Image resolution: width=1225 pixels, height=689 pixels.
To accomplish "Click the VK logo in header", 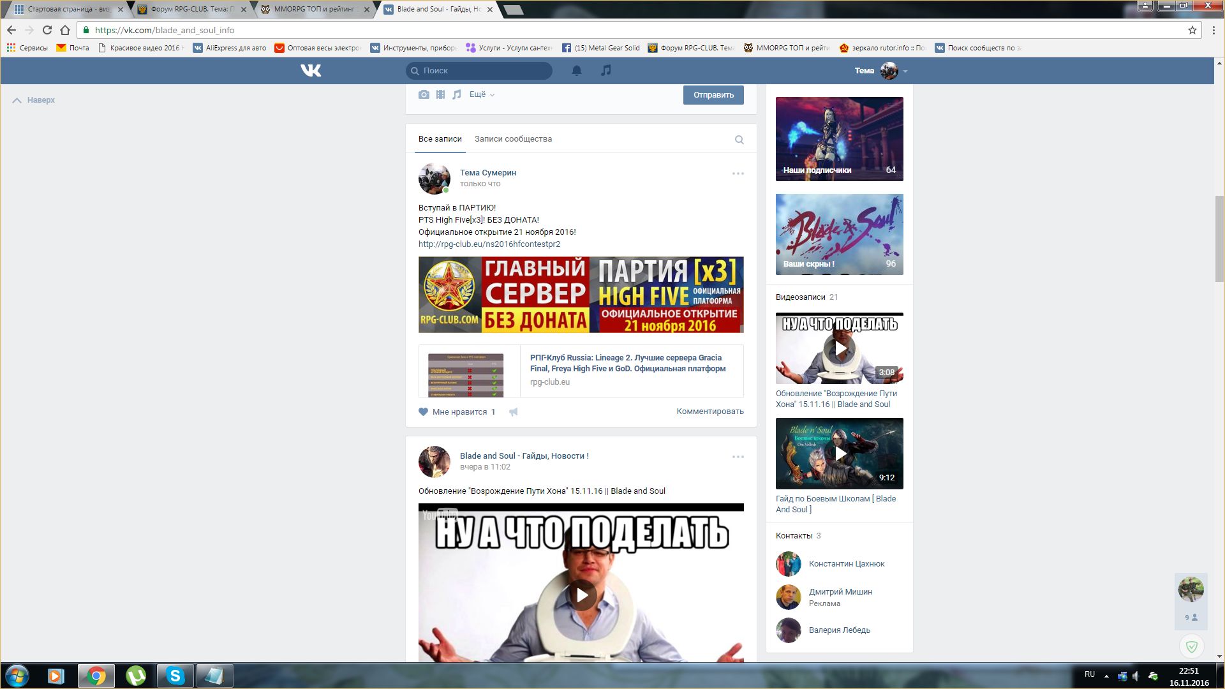I will pyautogui.click(x=311, y=70).
